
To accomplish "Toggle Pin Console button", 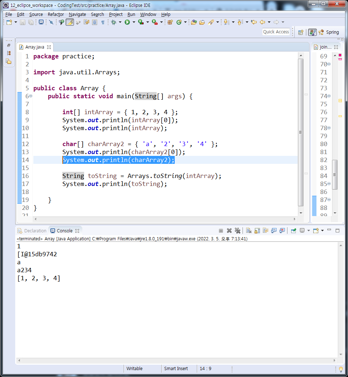I will click(293, 231).
